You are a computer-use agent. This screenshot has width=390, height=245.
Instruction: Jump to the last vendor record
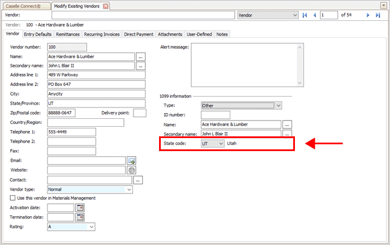pyautogui.click(x=378, y=15)
